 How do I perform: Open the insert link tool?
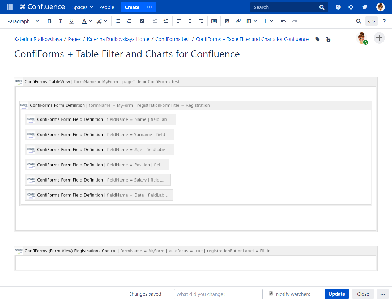pos(238,21)
